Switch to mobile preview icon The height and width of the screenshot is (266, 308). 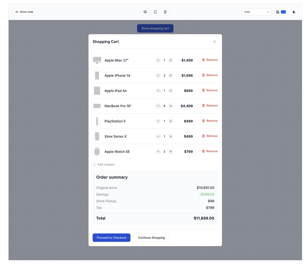(x=165, y=12)
